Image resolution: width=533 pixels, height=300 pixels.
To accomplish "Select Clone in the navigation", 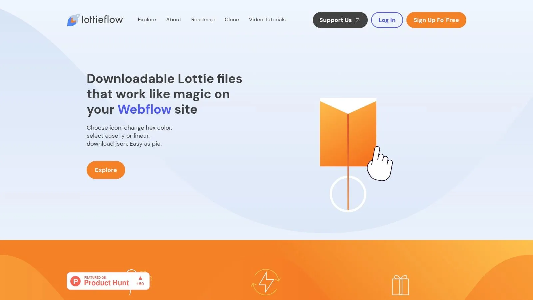I will click(x=232, y=20).
